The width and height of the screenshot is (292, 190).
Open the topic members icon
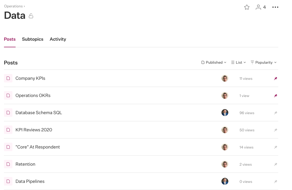tap(258, 7)
